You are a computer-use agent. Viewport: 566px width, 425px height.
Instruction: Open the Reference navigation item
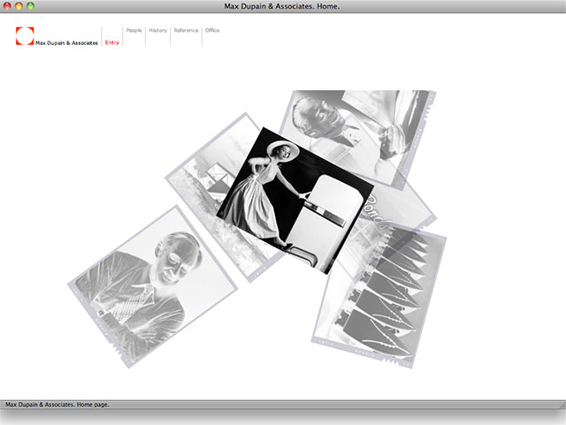point(186,30)
